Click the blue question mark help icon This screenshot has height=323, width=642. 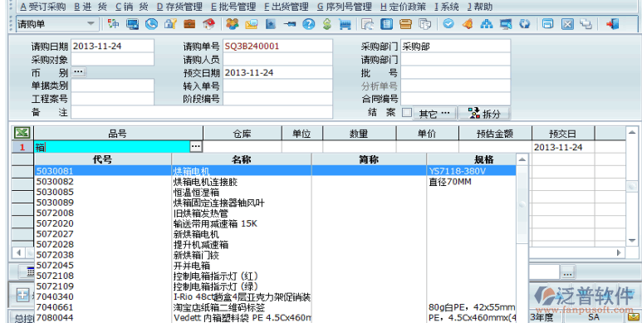tap(308, 24)
